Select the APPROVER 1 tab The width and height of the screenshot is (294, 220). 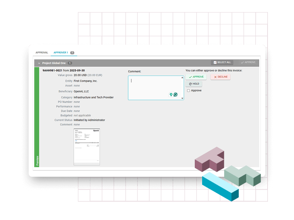pyautogui.click(x=62, y=52)
